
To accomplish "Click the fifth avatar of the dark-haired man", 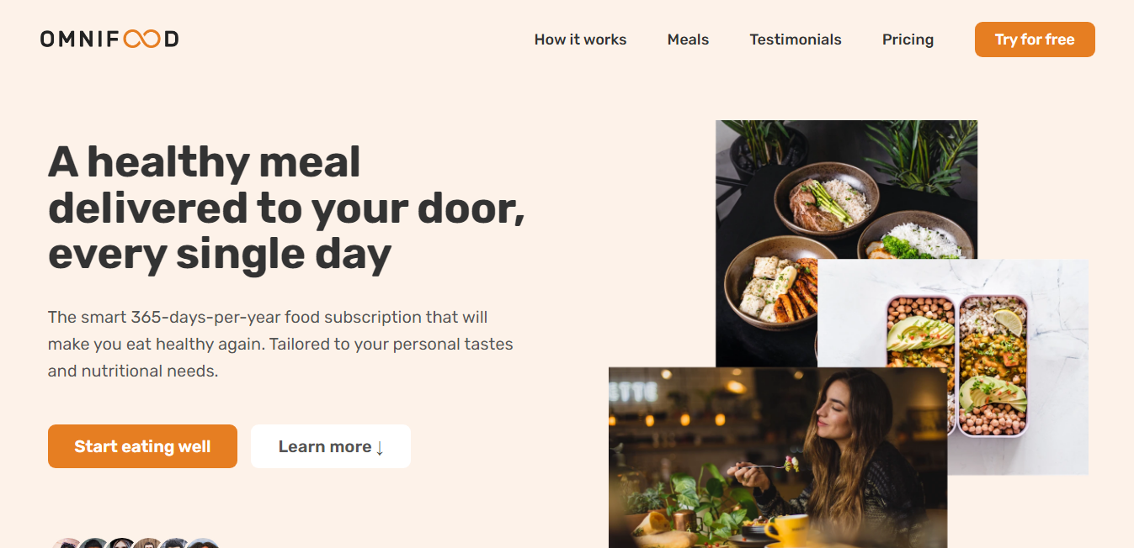I will tap(175, 544).
